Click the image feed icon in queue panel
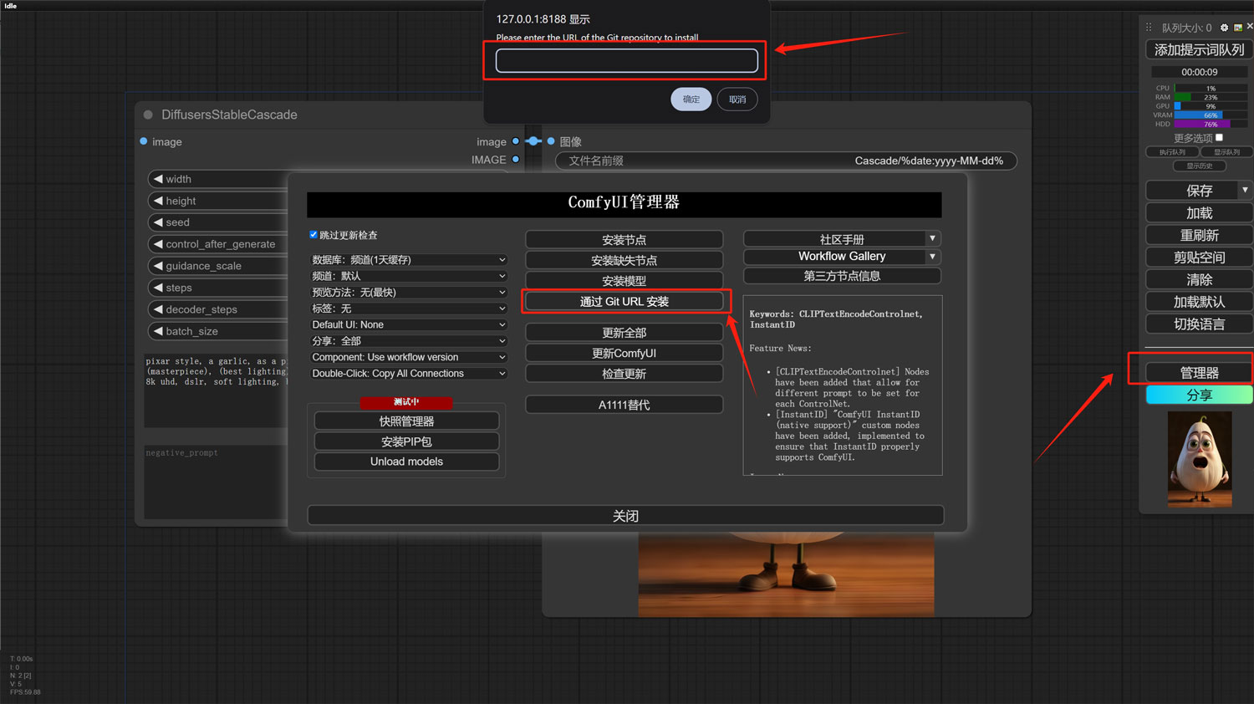The width and height of the screenshot is (1254, 704). pyautogui.click(x=1238, y=28)
